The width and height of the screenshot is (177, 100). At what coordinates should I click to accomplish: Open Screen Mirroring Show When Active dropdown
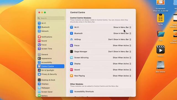pyautogui.click(x=122, y=57)
